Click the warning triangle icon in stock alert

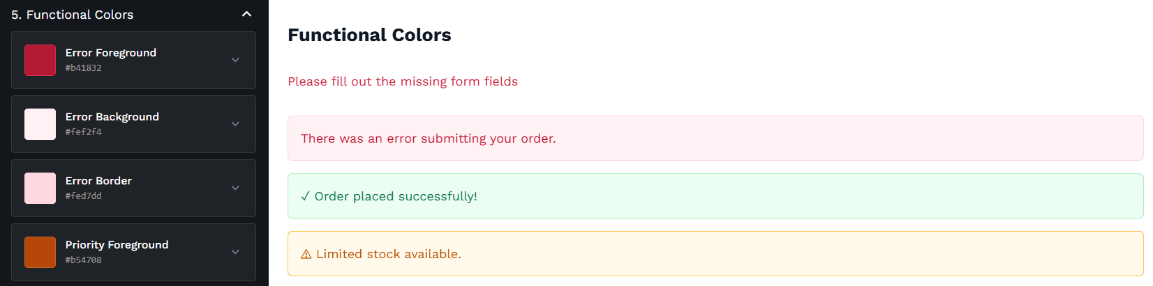click(x=306, y=255)
